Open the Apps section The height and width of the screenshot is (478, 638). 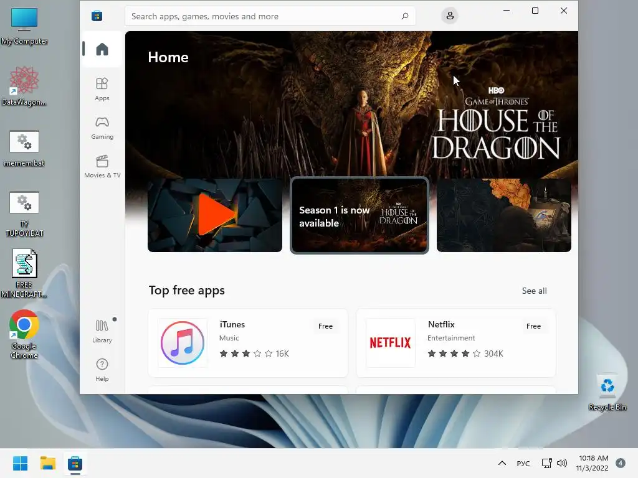[x=102, y=89]
